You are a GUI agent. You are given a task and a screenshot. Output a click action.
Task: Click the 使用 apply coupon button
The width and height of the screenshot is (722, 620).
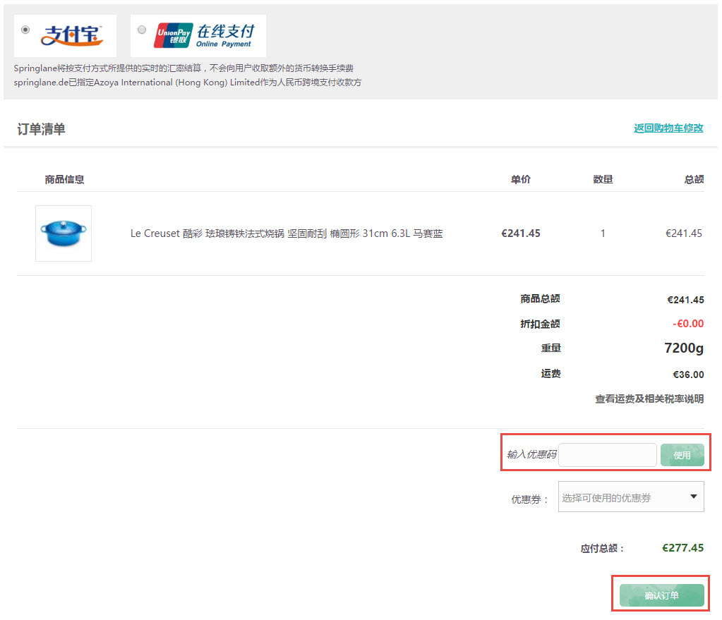(x=682, y=455)
